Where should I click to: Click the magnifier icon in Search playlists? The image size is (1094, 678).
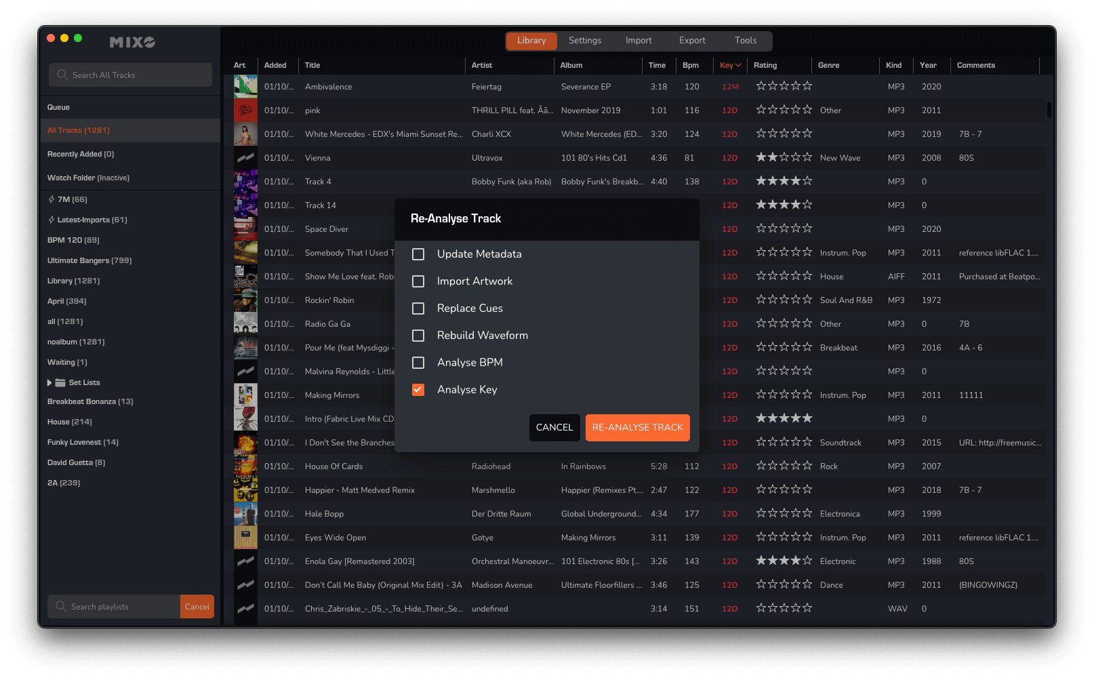click(61, 607)
